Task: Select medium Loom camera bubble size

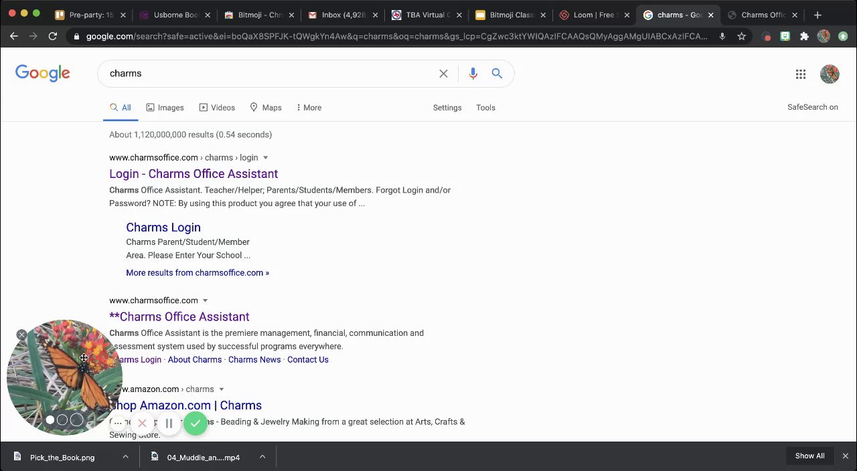Action: (x=62, y=420)
